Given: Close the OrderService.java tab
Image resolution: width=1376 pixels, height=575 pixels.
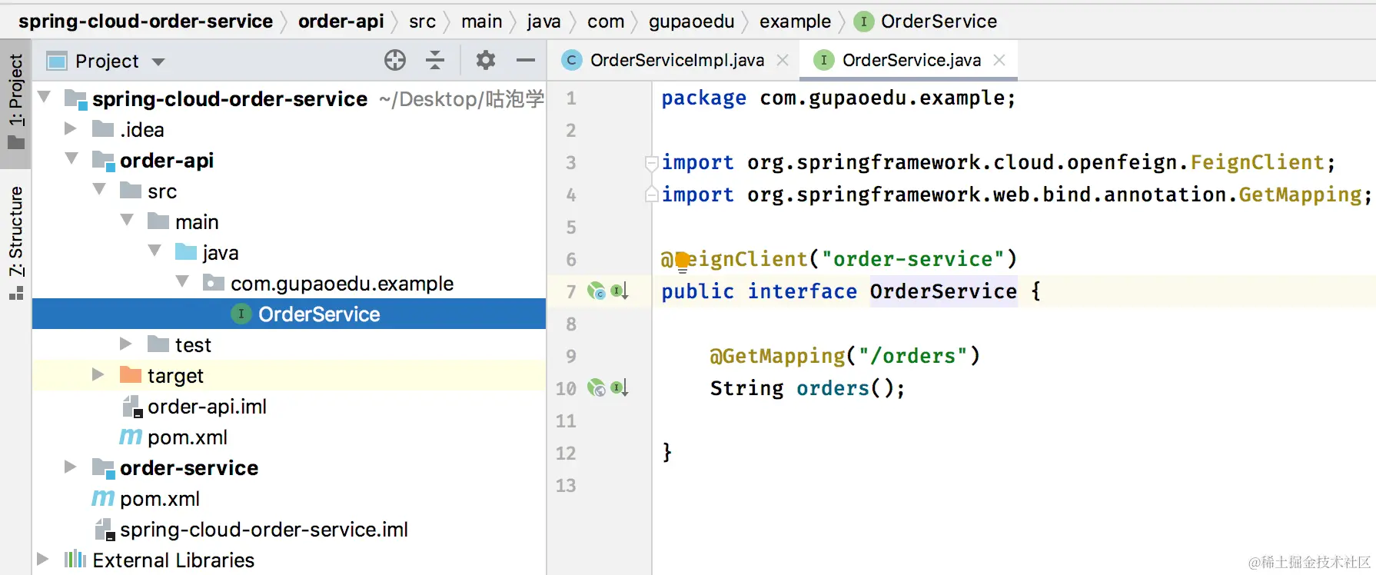Looking at the screenshot, I should 999,60.
